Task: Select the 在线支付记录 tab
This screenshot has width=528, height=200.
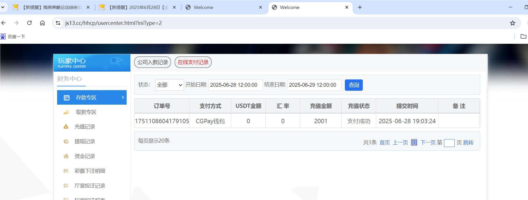Action: point(193,62)
